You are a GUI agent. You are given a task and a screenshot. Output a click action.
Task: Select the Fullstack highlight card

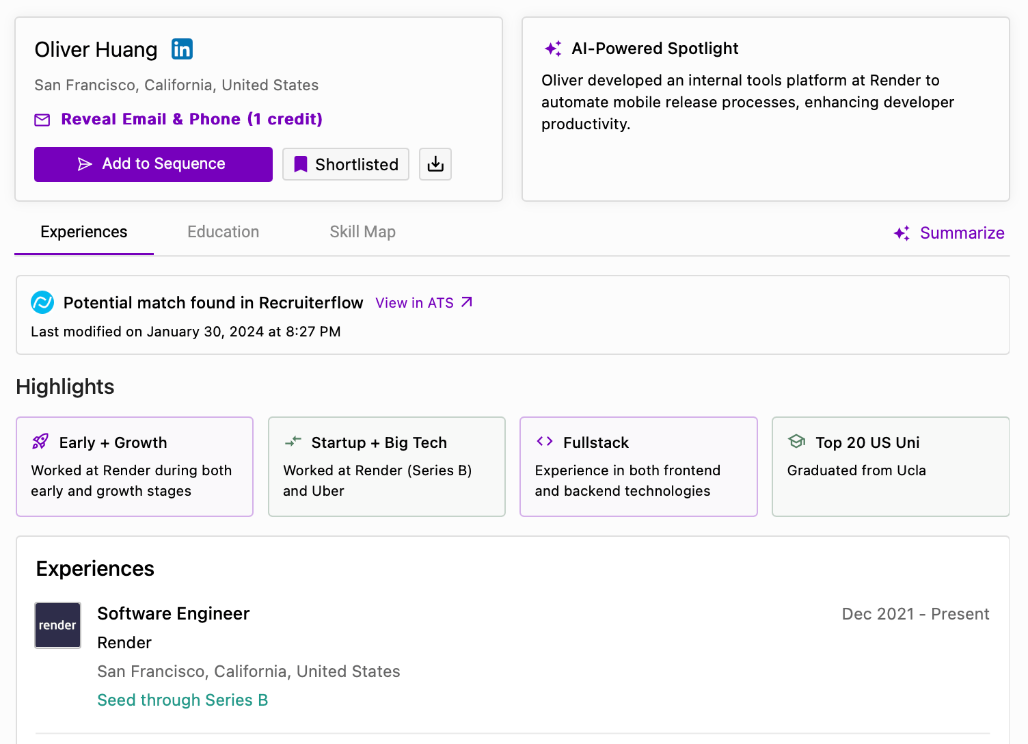click(x=638, y=466)
